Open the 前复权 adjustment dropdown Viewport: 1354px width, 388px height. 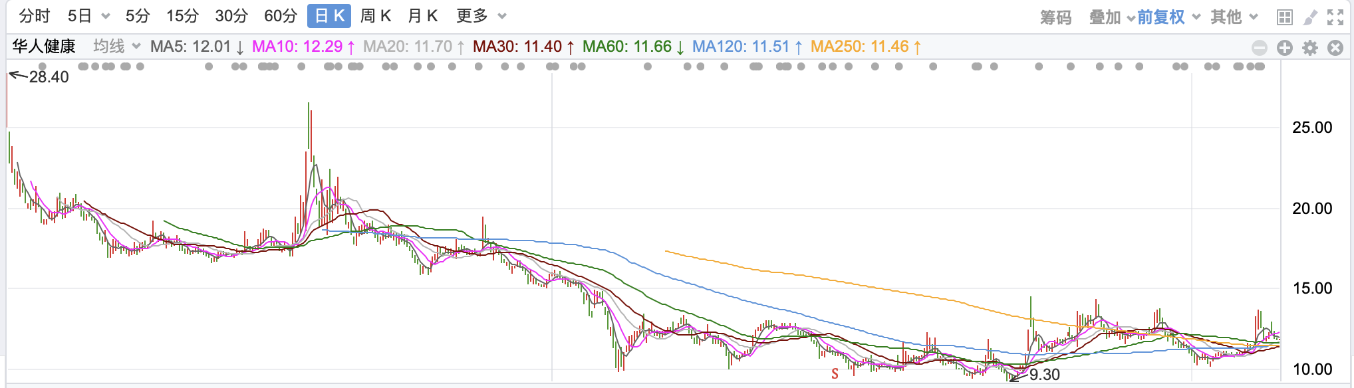(1168, 17)
